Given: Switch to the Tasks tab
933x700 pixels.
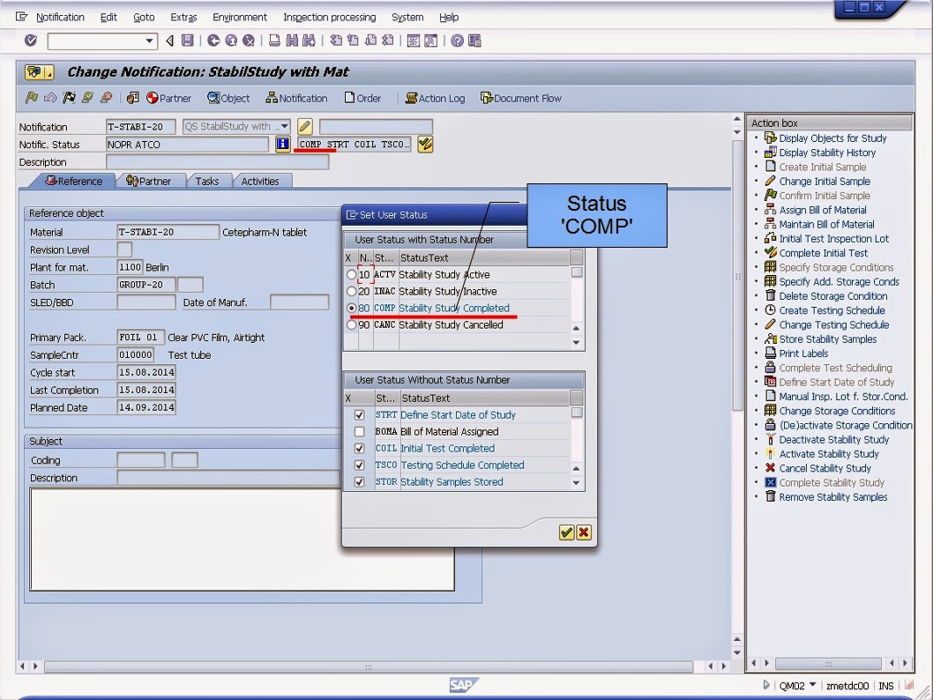Looking at the screenshot, I should [209, 180].
